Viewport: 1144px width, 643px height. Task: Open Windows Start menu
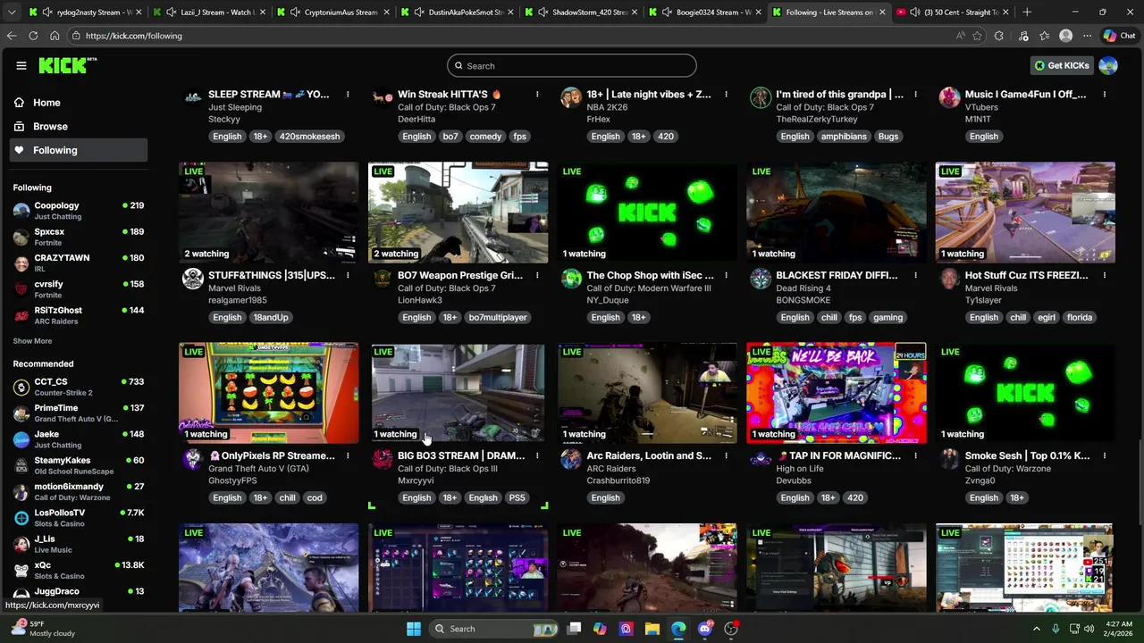(x=414, y=629)
